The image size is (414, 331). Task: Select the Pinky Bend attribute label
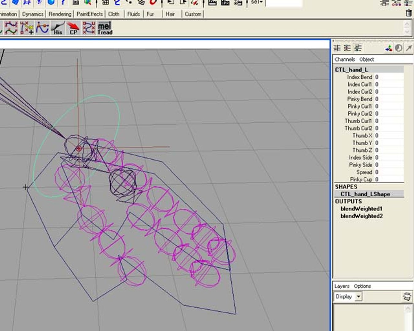click(x=359, y=99)
